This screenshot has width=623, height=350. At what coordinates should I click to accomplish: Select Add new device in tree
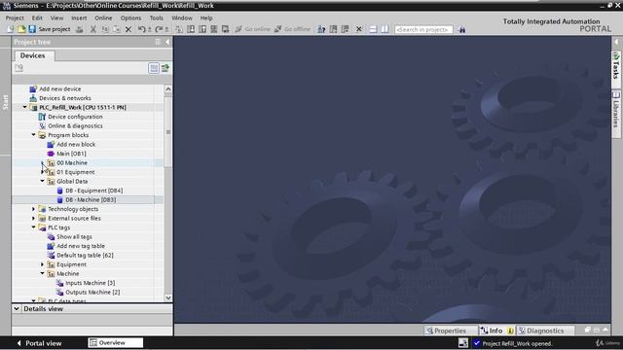59,88
